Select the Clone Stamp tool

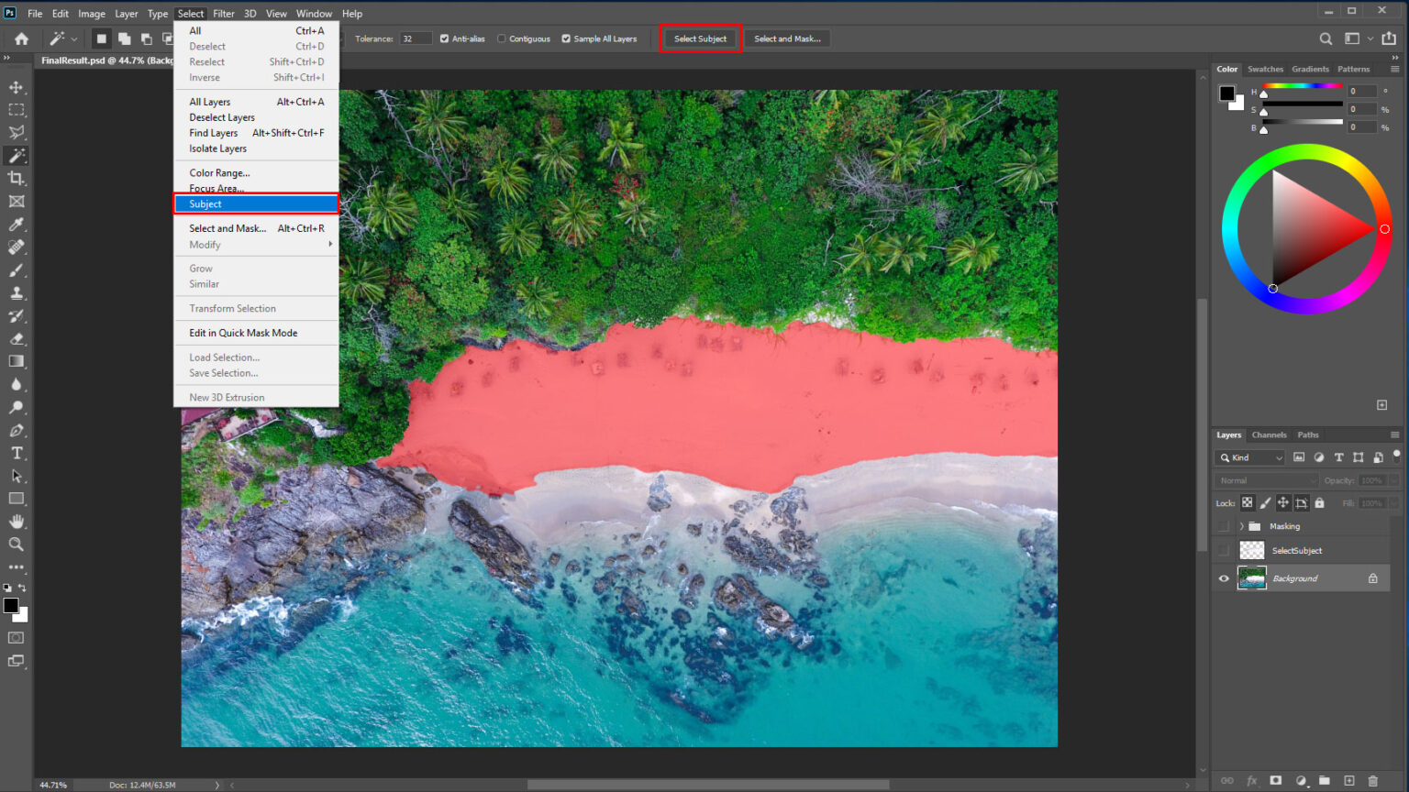point(14,293)
